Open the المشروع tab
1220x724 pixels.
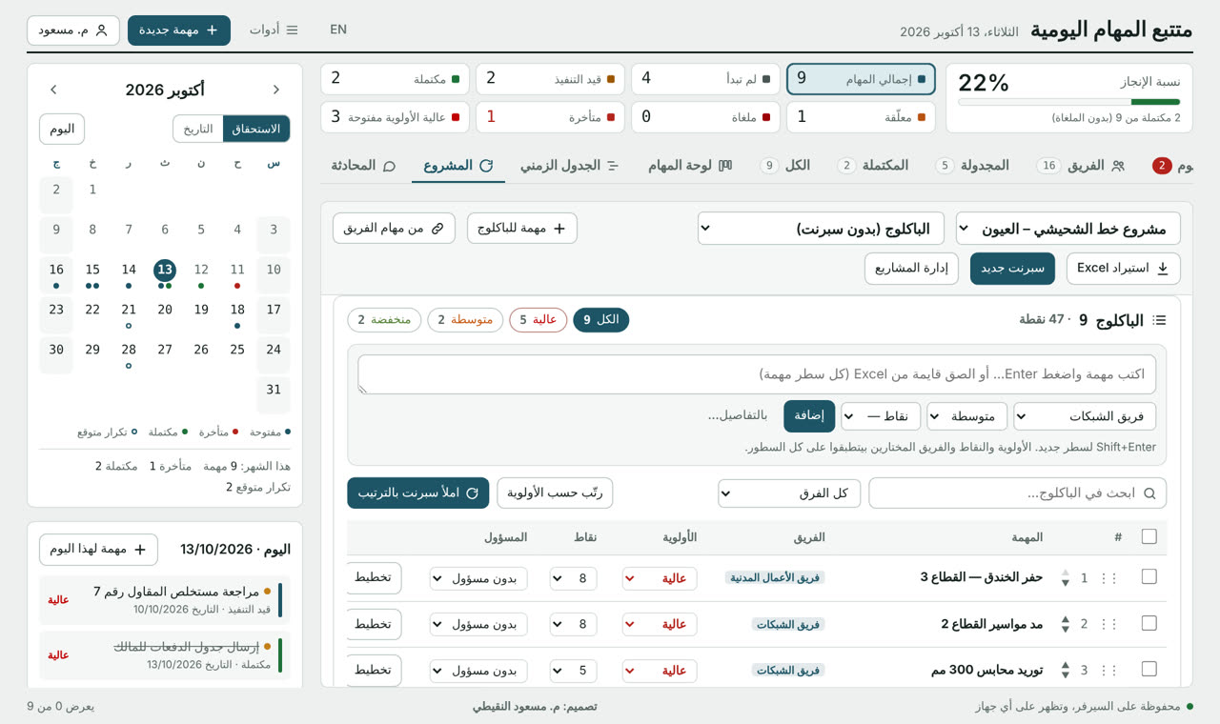(458, 165)
